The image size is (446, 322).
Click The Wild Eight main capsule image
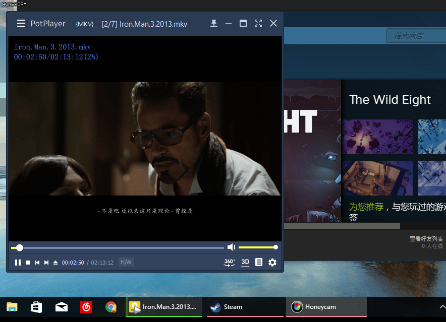pyautogui.click(x=312, y=151)
